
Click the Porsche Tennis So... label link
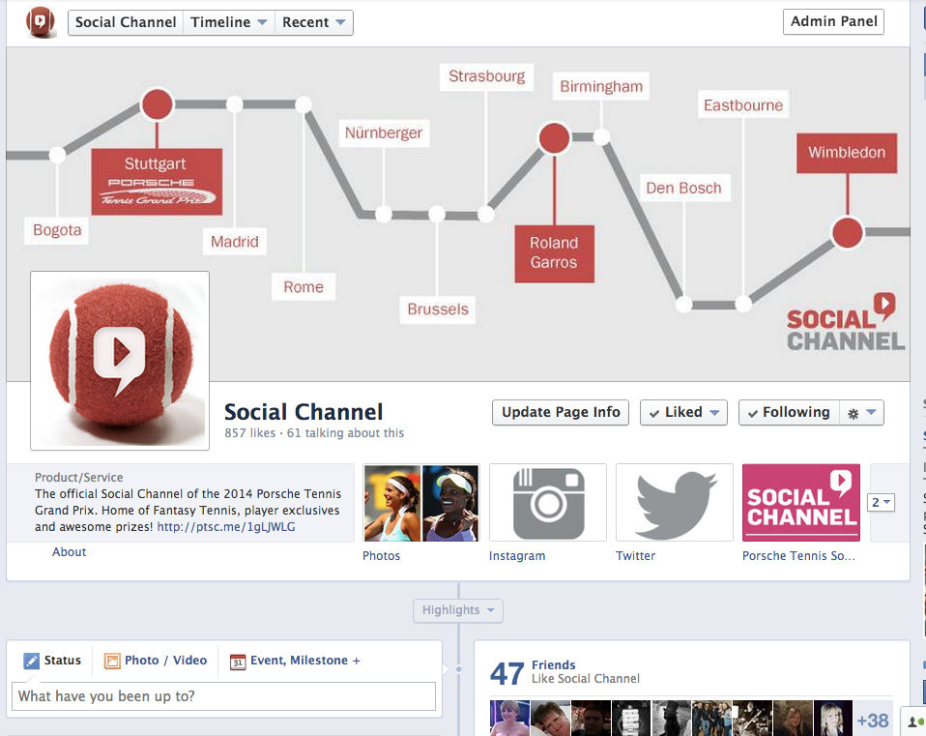click(798, 556)
